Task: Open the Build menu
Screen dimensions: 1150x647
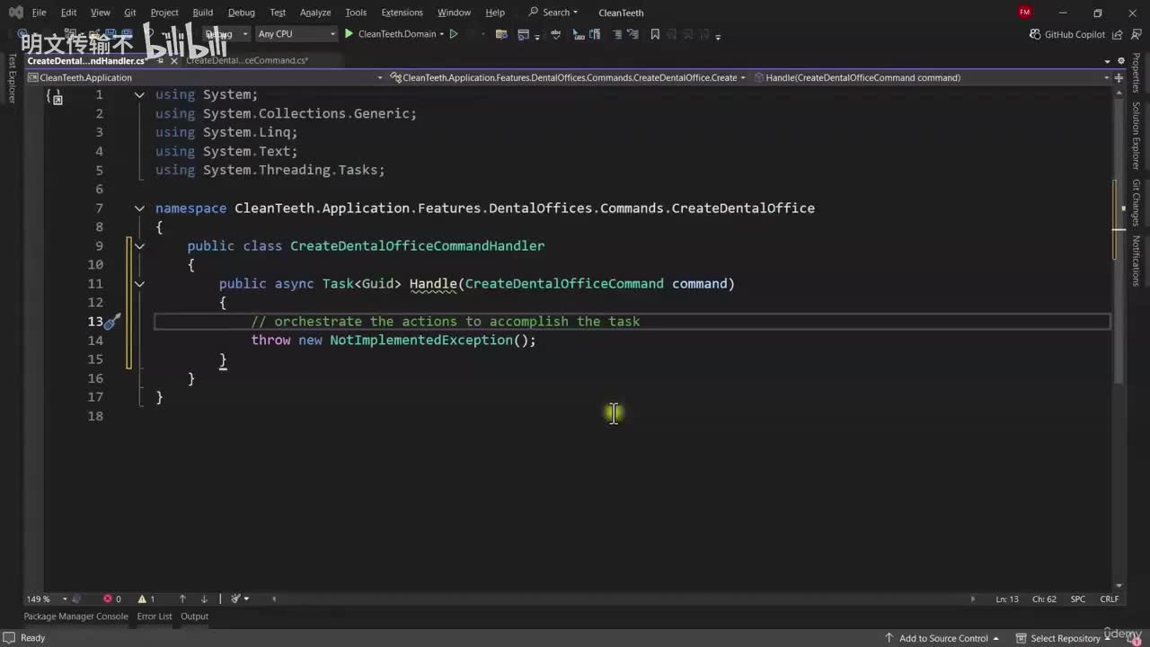Action: pyautogui.click(x=203, y=13)
